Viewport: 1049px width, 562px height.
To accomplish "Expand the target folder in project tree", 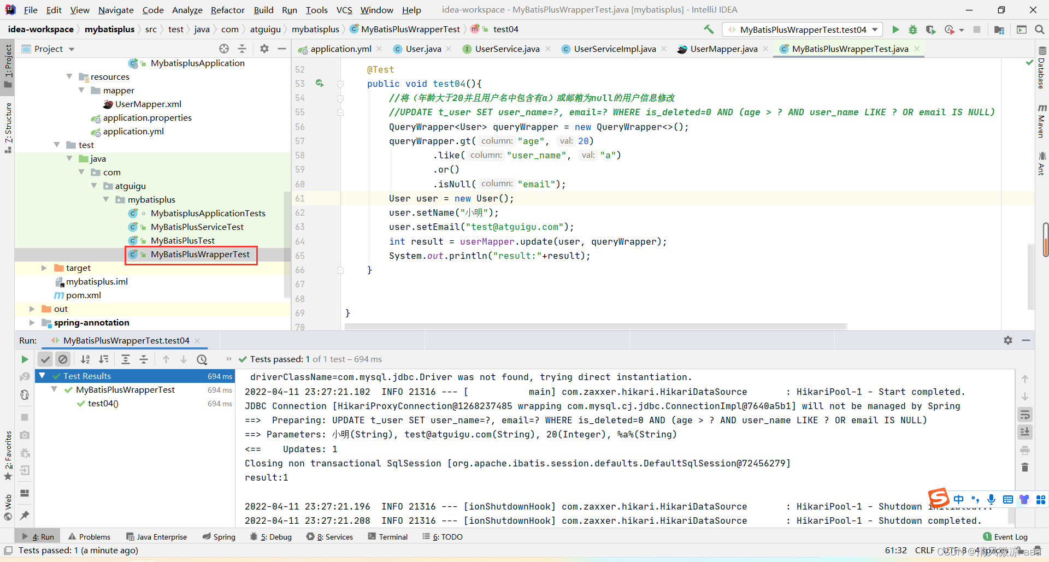I will (44, 268).
